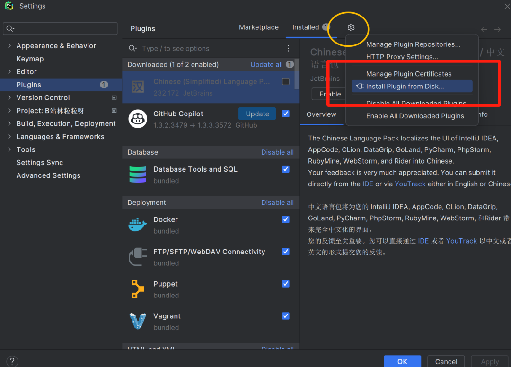Expand the Editor settings section
The width and height of the screenshot is (511, 367).
pos(9,71)
